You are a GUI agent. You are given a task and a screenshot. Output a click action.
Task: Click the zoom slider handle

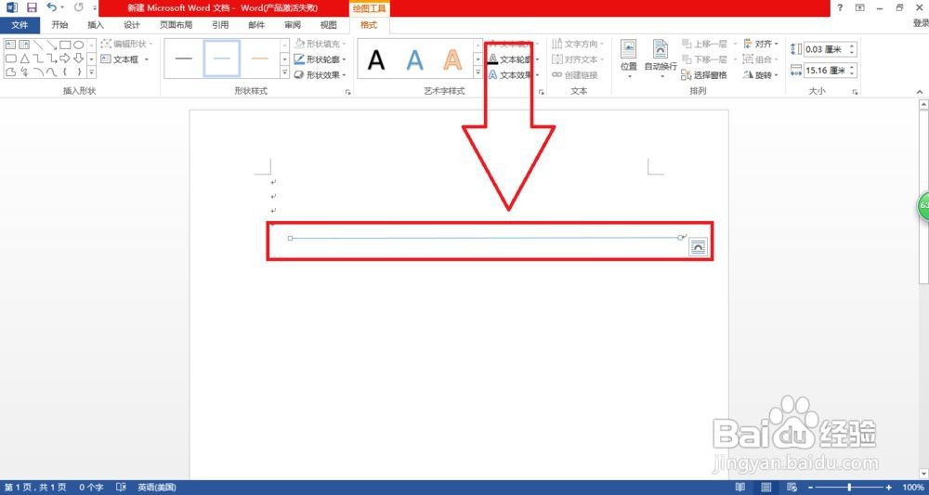tap(851, 488)
